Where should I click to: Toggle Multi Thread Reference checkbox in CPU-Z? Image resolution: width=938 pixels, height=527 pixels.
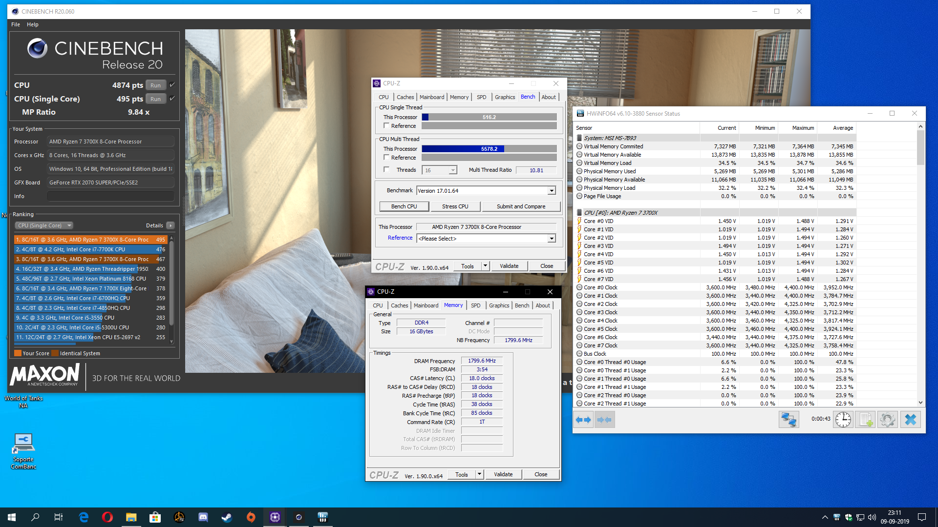386,158
